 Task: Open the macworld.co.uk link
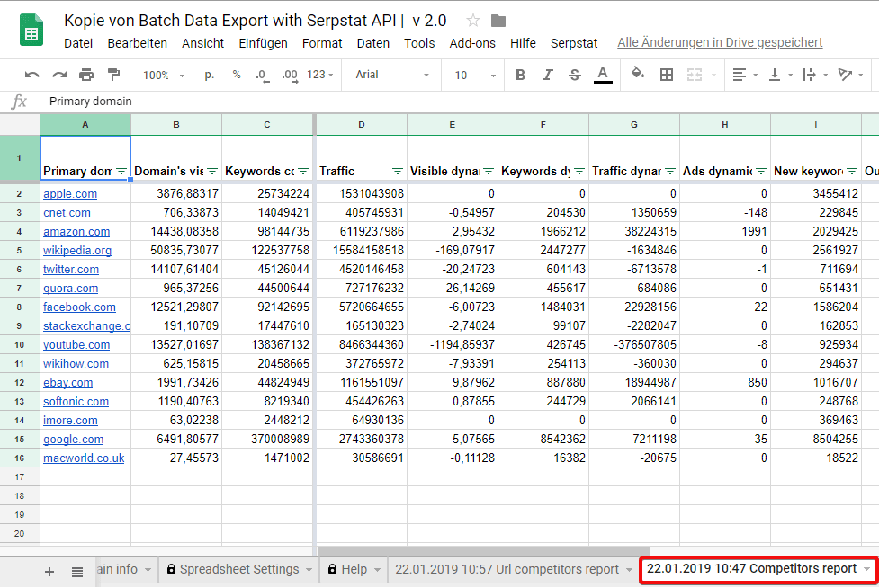pos(84,458)
